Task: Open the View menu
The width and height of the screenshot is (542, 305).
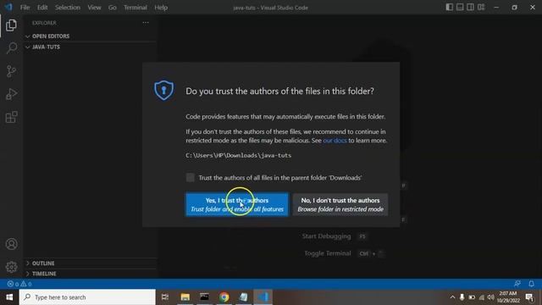Action: [94, 8]
